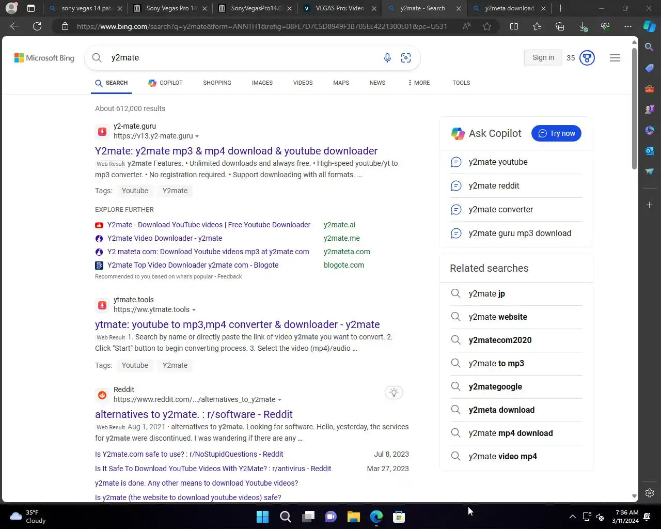Image resolution: width=661 pixels, height=529 pixels.
Task: Expand dropdown arrow next to ww.ytmate.tools URL
Action: [x=194, y=310]
